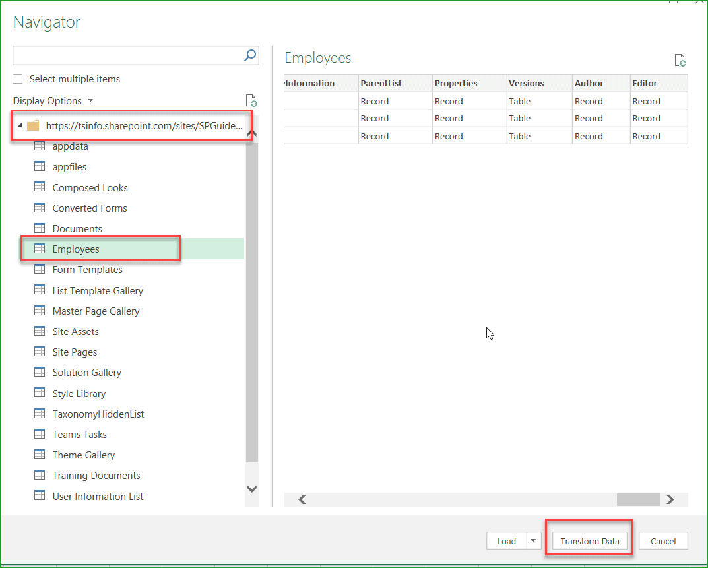Click the Cancel button

click(663, 540)
